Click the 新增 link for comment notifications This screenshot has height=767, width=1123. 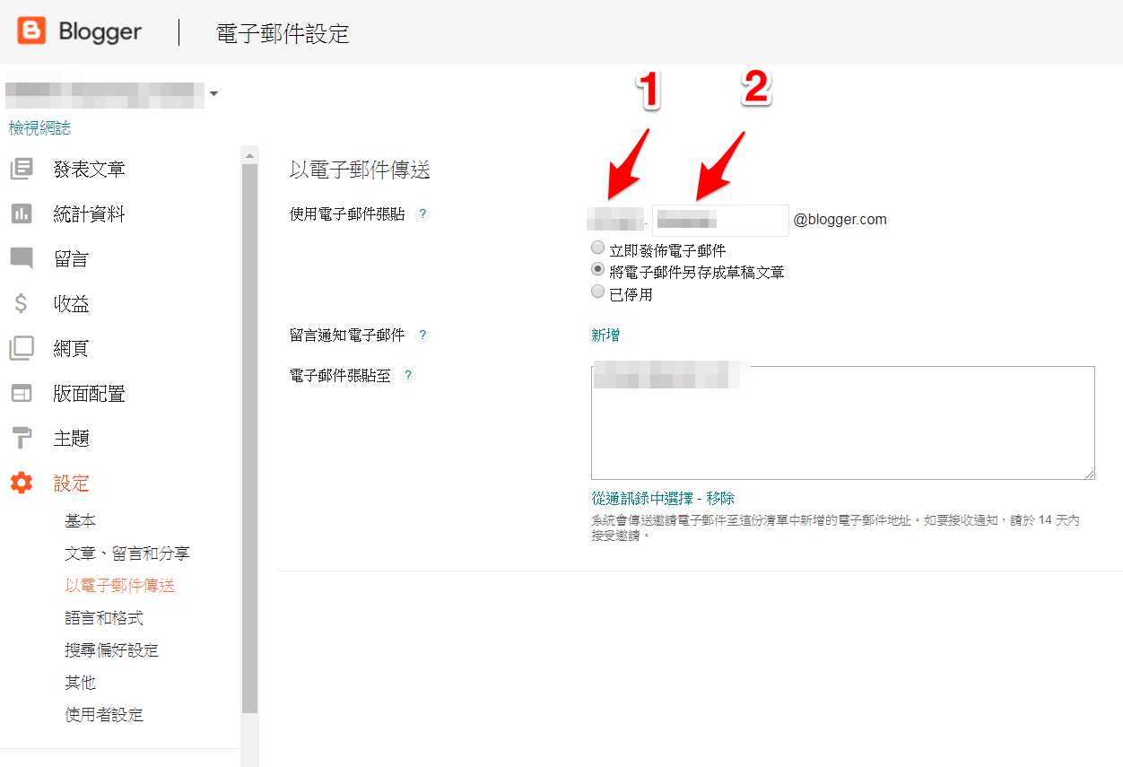pyautogui.click(x=605, y=336)
